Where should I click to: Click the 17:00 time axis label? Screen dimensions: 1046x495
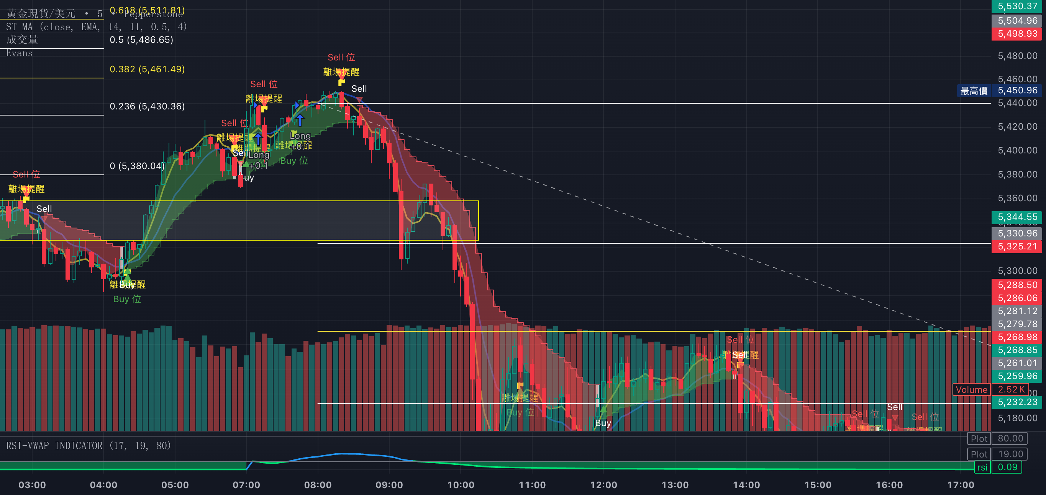(961, 485)
